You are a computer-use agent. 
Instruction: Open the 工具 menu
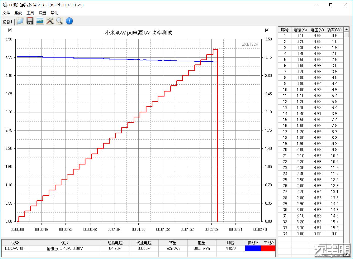[30, 13]
